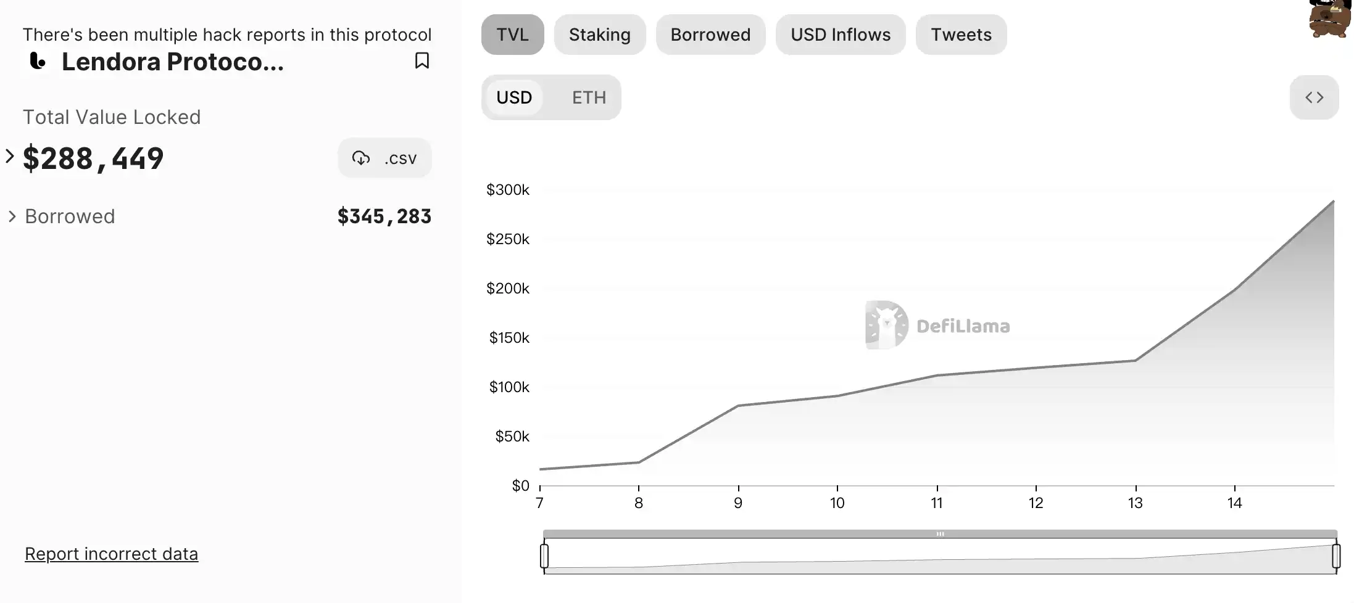Toggle the TVL chart option
Image resolution: width=1354 pixels, height=603 pixels.
512,35
